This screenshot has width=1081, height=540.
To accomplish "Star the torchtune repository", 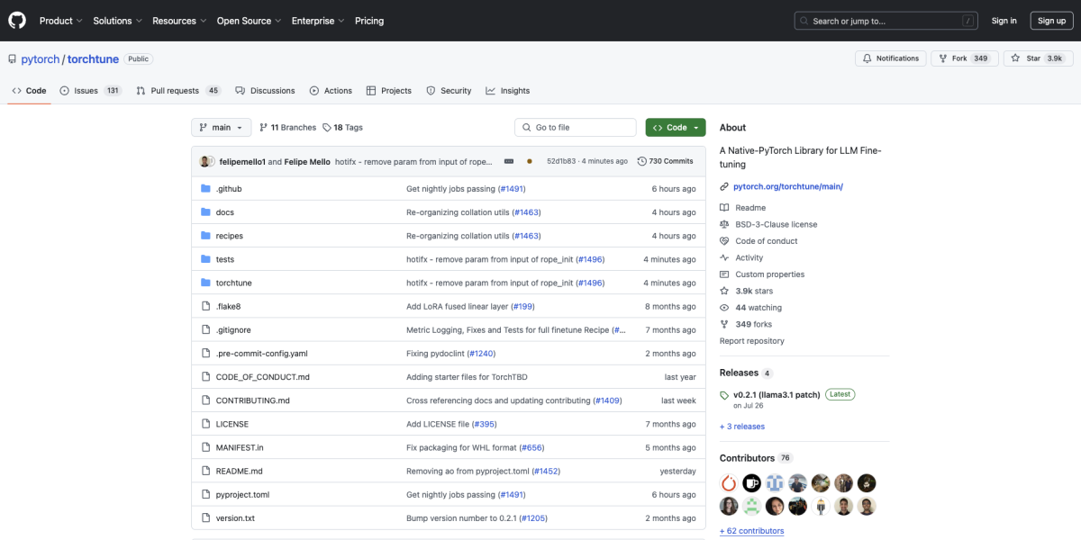I will (x=1038, y=58).
